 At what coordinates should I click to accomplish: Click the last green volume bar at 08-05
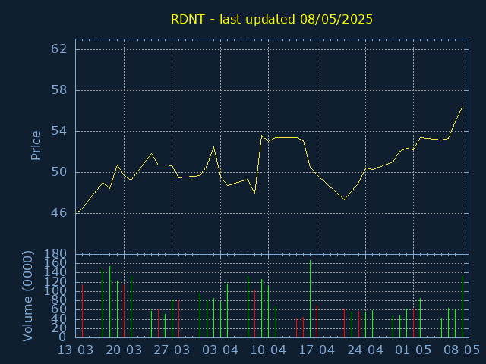[462, 306]
